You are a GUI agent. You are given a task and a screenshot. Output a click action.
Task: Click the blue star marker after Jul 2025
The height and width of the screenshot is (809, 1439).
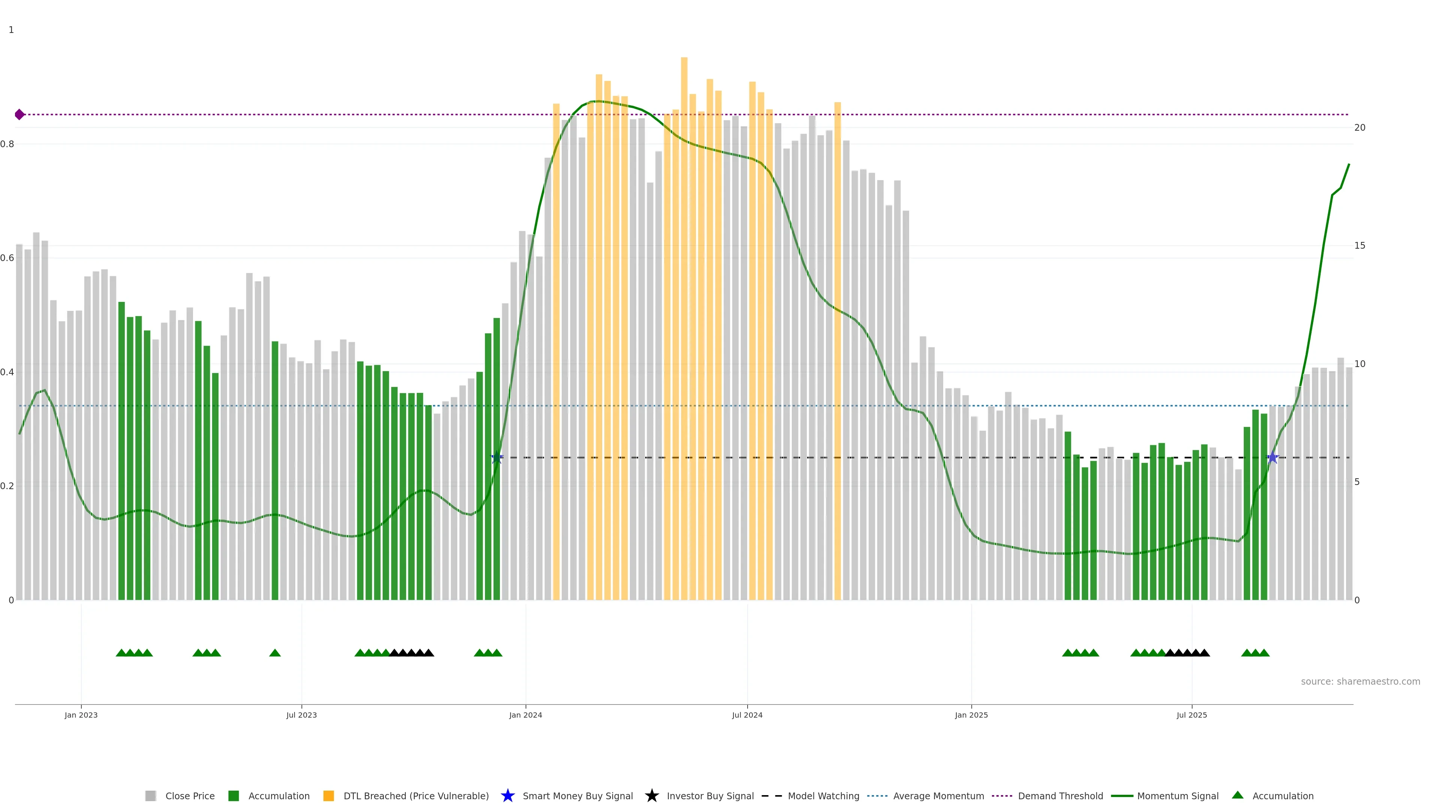tap(1273, 458)
